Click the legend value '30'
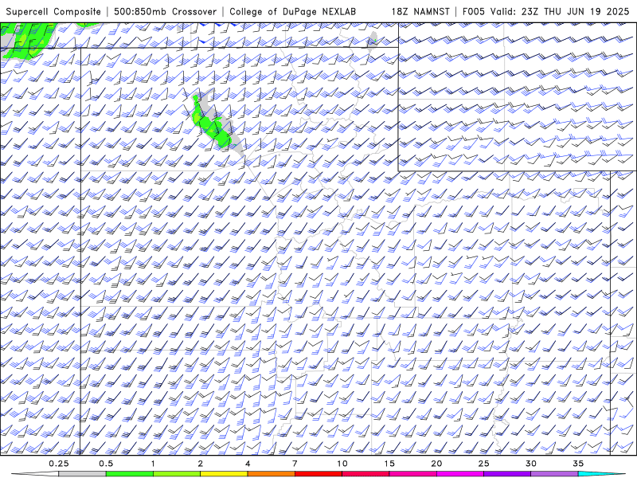 point(530,464)
